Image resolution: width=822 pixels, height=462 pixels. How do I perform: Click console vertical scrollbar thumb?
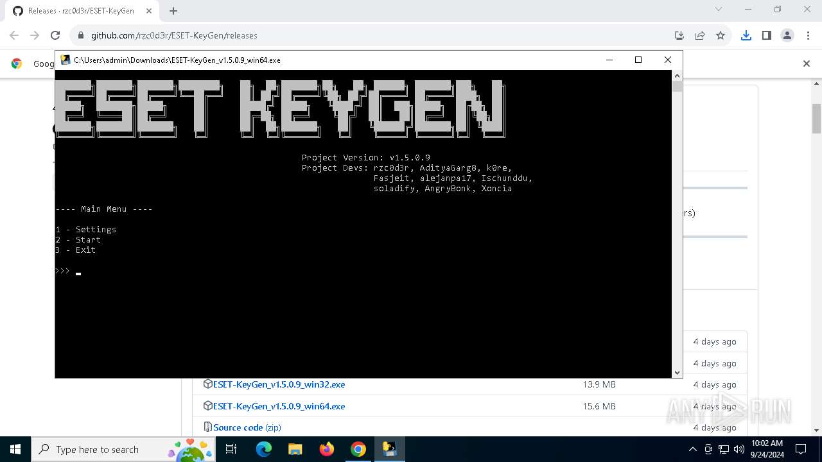[677, 87]
